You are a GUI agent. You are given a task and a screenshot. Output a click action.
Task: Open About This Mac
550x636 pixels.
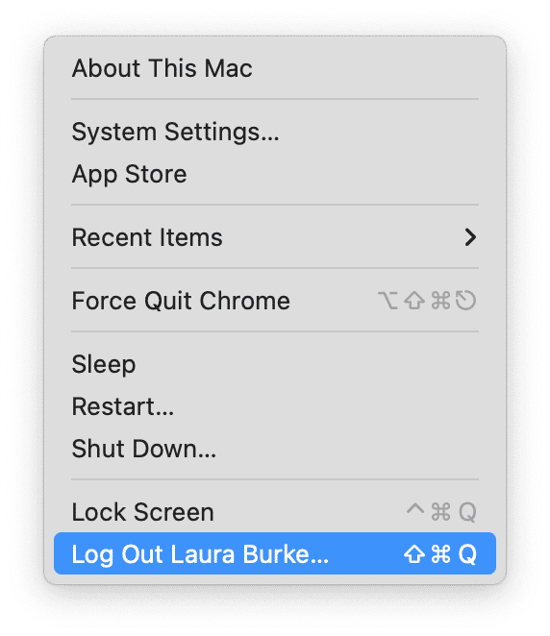[275, 68]
